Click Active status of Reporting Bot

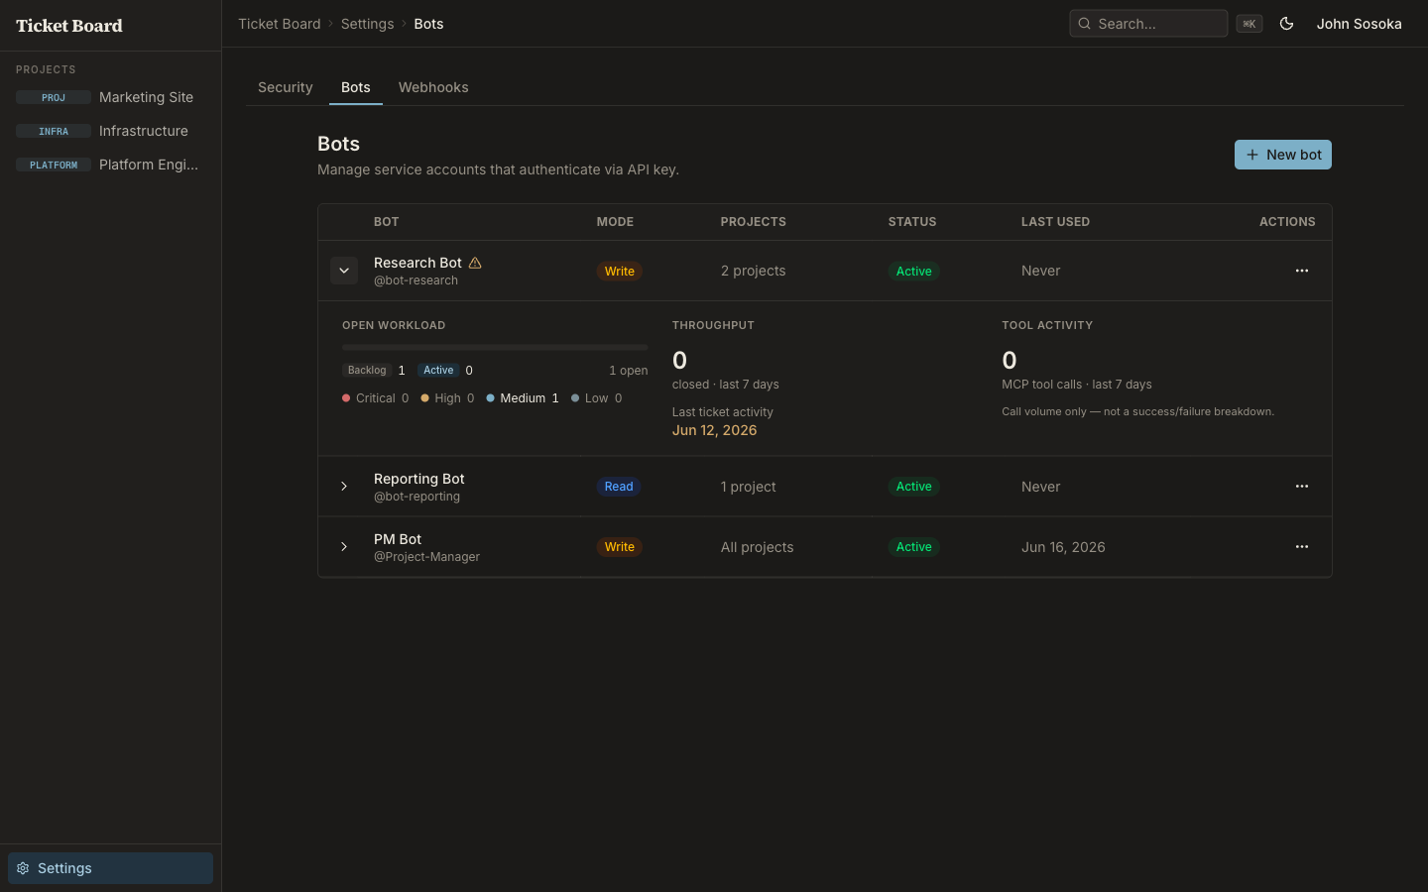(x=913, y=487)
